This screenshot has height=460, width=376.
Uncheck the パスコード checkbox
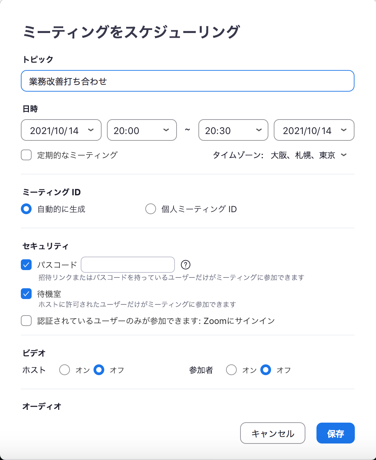[26, 265]
